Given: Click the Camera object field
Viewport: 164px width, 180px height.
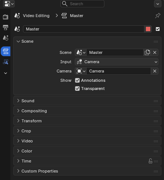Looking at the screenshot, I should tap(118, 71).
